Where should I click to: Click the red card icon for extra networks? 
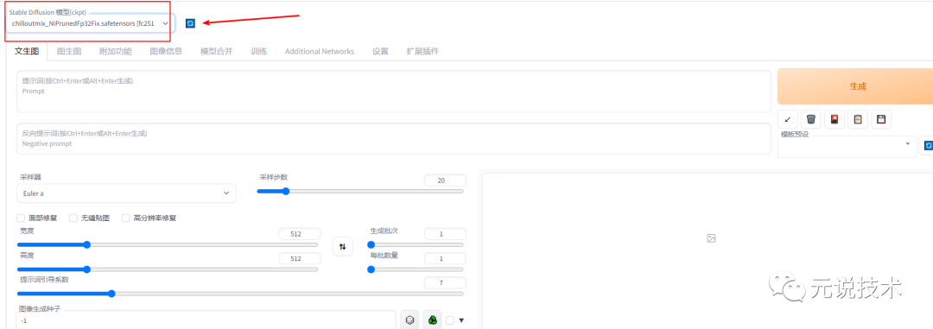[835, 119]
